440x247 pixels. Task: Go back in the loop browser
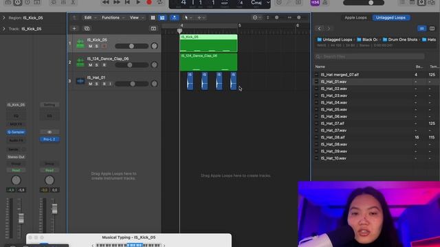tap(319, 29)
